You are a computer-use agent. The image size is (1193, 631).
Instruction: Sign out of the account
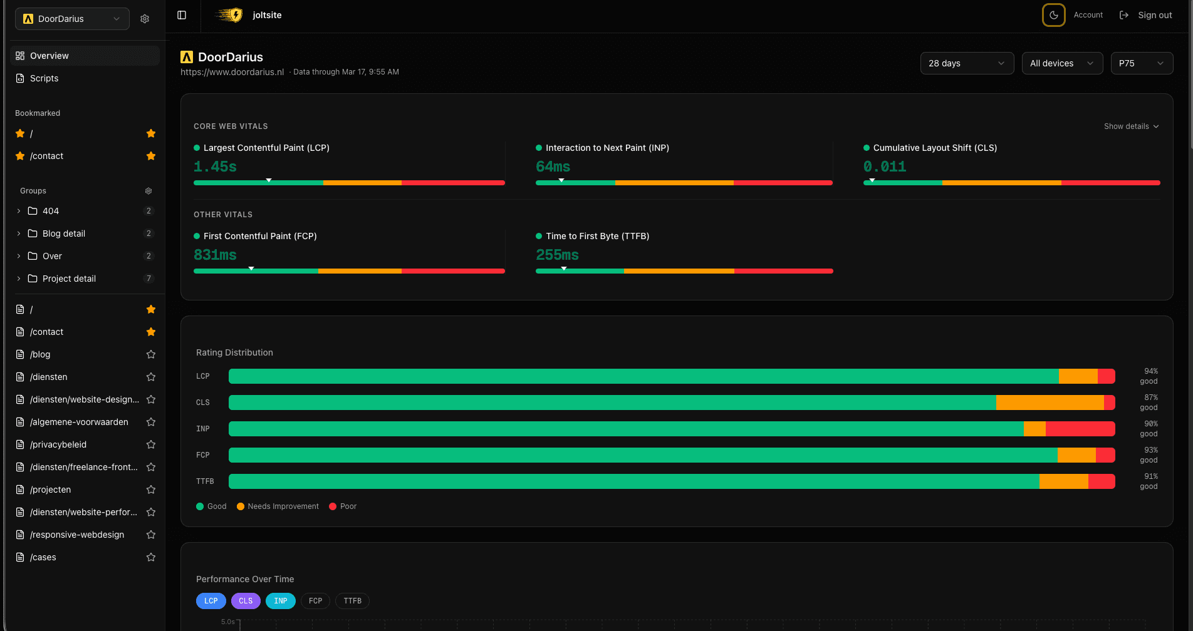click(1154, 14)
